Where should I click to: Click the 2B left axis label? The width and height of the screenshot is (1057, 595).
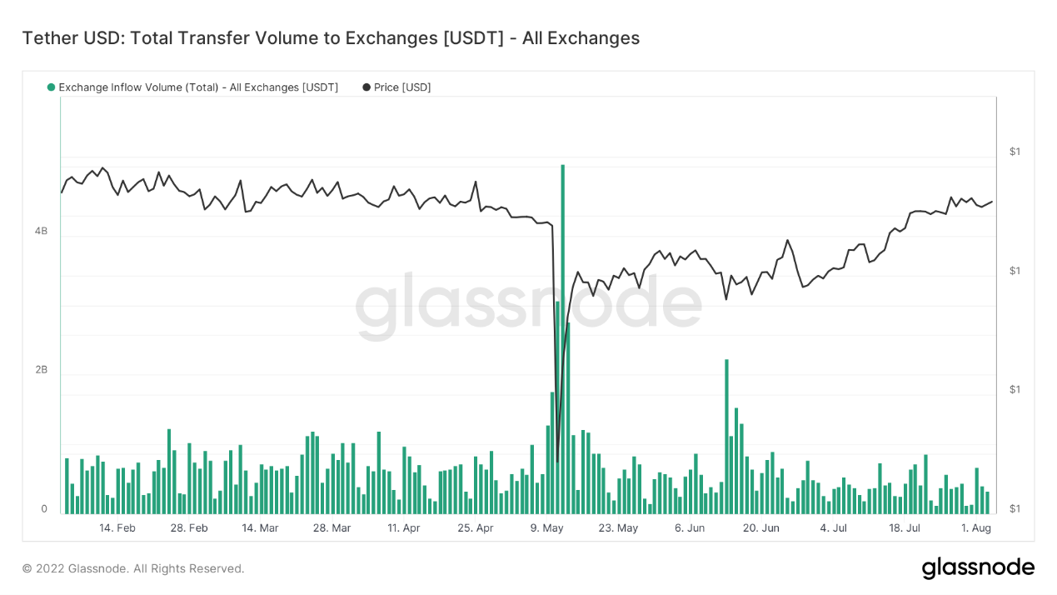pos(42,370)
